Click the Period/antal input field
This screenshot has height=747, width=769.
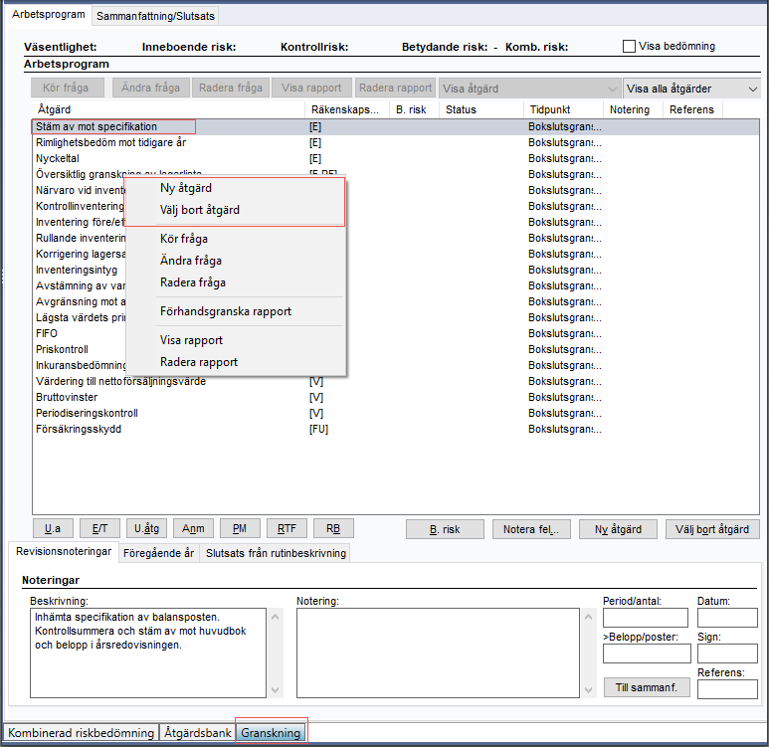[646, 618]
